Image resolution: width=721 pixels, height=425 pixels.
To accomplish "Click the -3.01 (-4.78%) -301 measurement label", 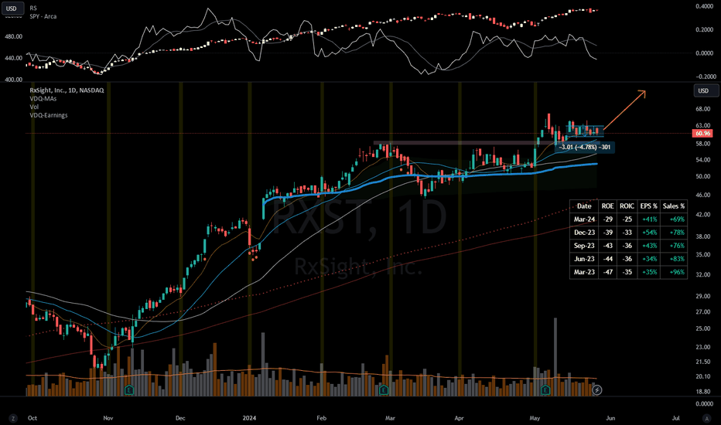I will (x=584, y=147).
